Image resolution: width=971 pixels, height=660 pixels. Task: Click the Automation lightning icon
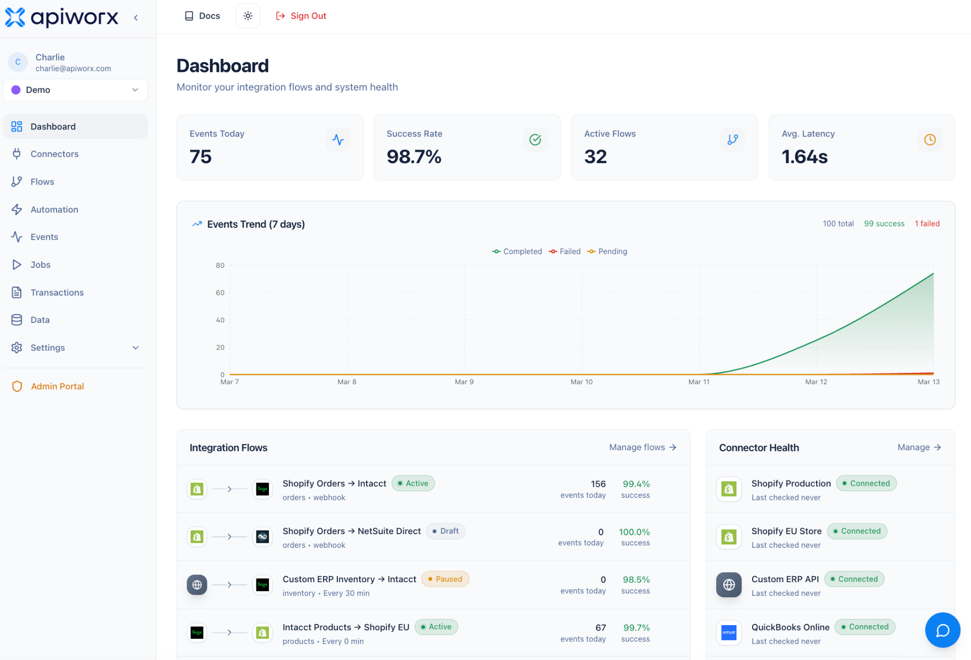[17, 209]
